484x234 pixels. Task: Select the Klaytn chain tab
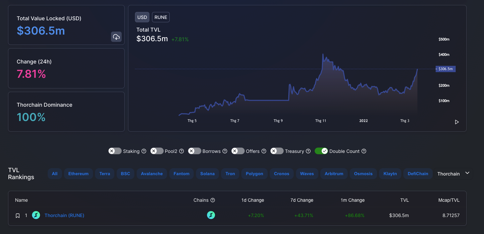390,174
